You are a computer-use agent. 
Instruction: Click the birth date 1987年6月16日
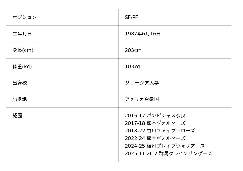click(x=143, y=34)
